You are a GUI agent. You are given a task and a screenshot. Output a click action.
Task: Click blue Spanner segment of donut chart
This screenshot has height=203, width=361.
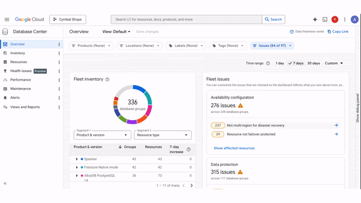pyautogui.click(x=139, y=89)
